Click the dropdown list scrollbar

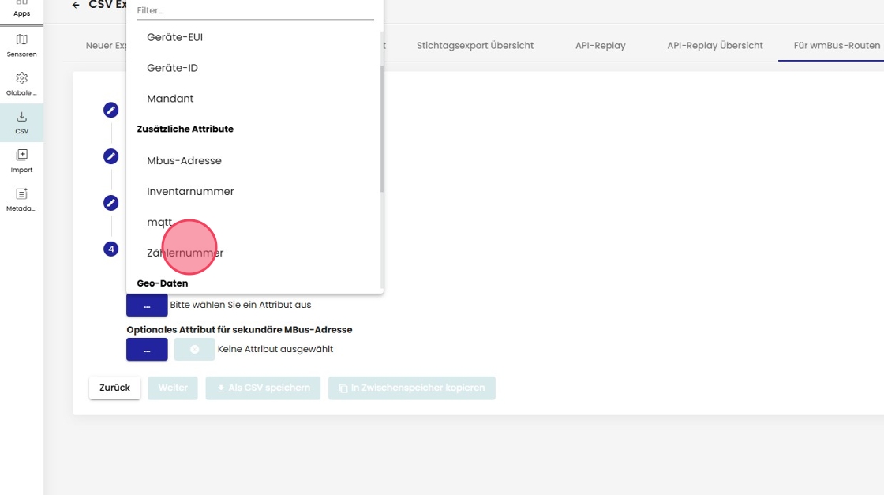point(382,126)
